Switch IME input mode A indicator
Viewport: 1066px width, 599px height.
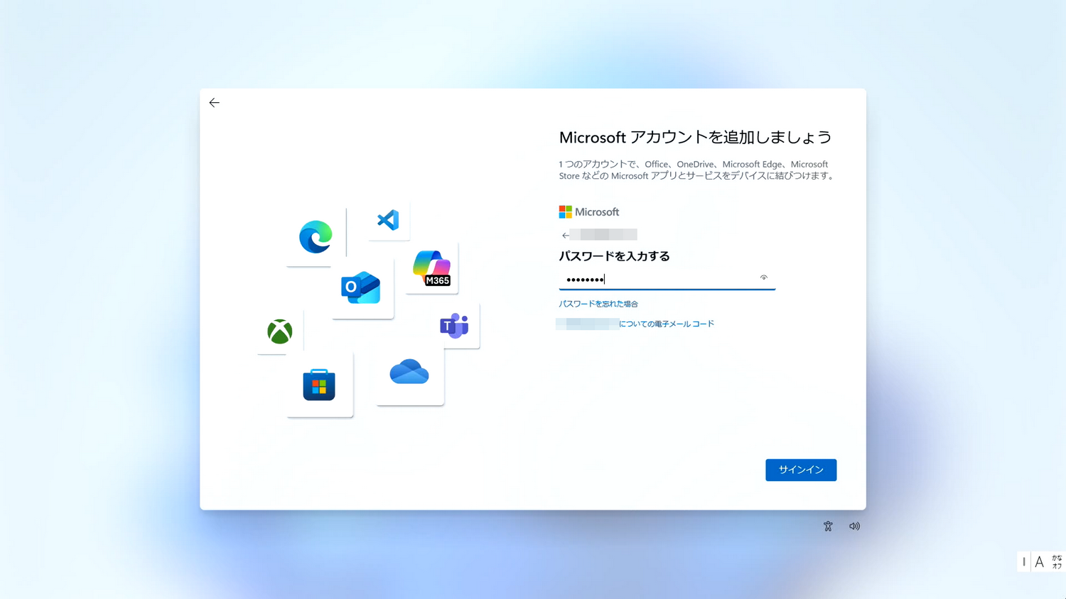[x=1039, y=562]
